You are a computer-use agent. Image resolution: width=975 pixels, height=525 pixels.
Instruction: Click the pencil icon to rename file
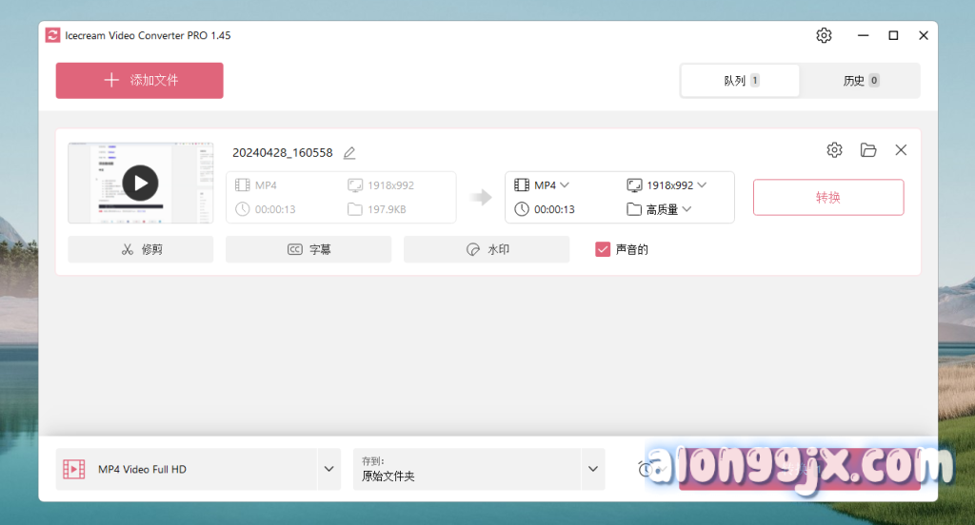[x=349, y=152]
